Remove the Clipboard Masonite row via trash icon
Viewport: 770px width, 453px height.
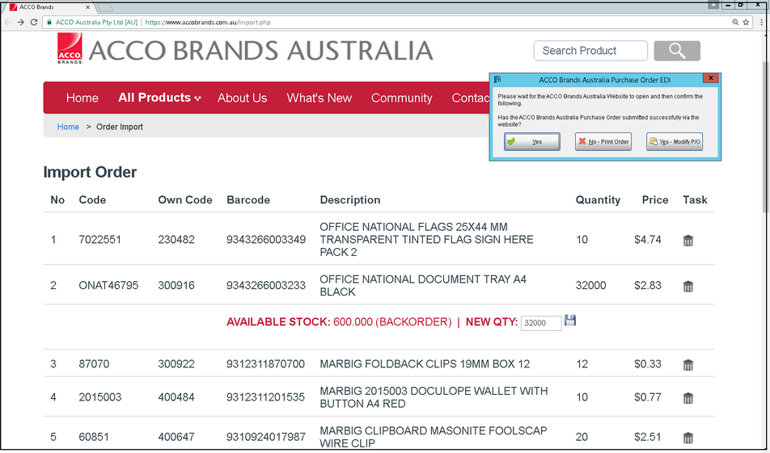pos(688,438)
